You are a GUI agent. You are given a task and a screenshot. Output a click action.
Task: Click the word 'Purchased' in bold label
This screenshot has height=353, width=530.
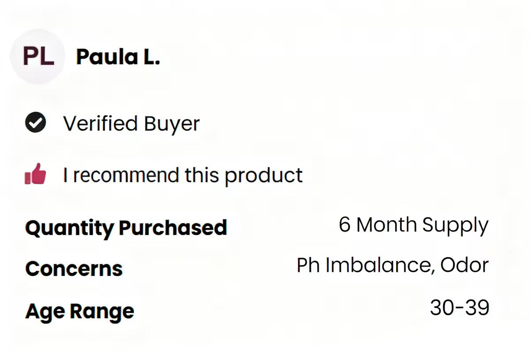click(173, 228)
